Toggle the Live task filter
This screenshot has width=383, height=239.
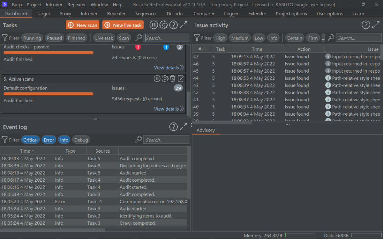click(104, 38)
